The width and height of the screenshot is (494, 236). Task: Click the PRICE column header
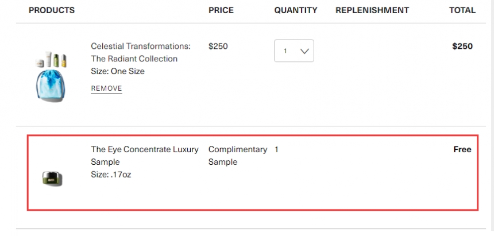click(221, 10)
